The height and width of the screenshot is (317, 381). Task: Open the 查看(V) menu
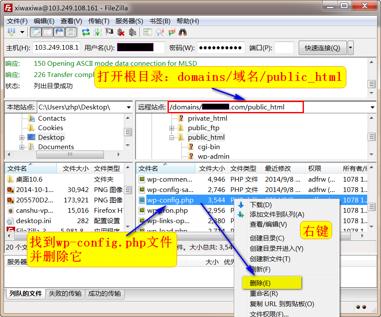coord(71,21)
